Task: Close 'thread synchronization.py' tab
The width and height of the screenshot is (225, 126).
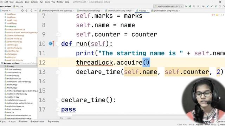Action: (x=102, y=11)
